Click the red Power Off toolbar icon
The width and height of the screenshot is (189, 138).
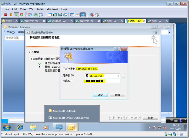[5, 15]
